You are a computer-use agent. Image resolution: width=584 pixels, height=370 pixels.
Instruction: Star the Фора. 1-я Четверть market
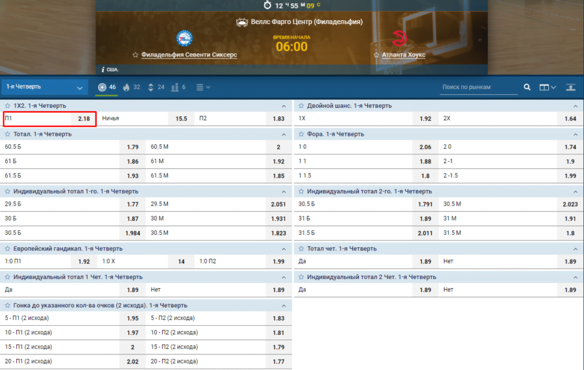(x=301, y=134)
